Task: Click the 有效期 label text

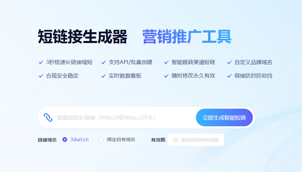Action: coord(158,140)
